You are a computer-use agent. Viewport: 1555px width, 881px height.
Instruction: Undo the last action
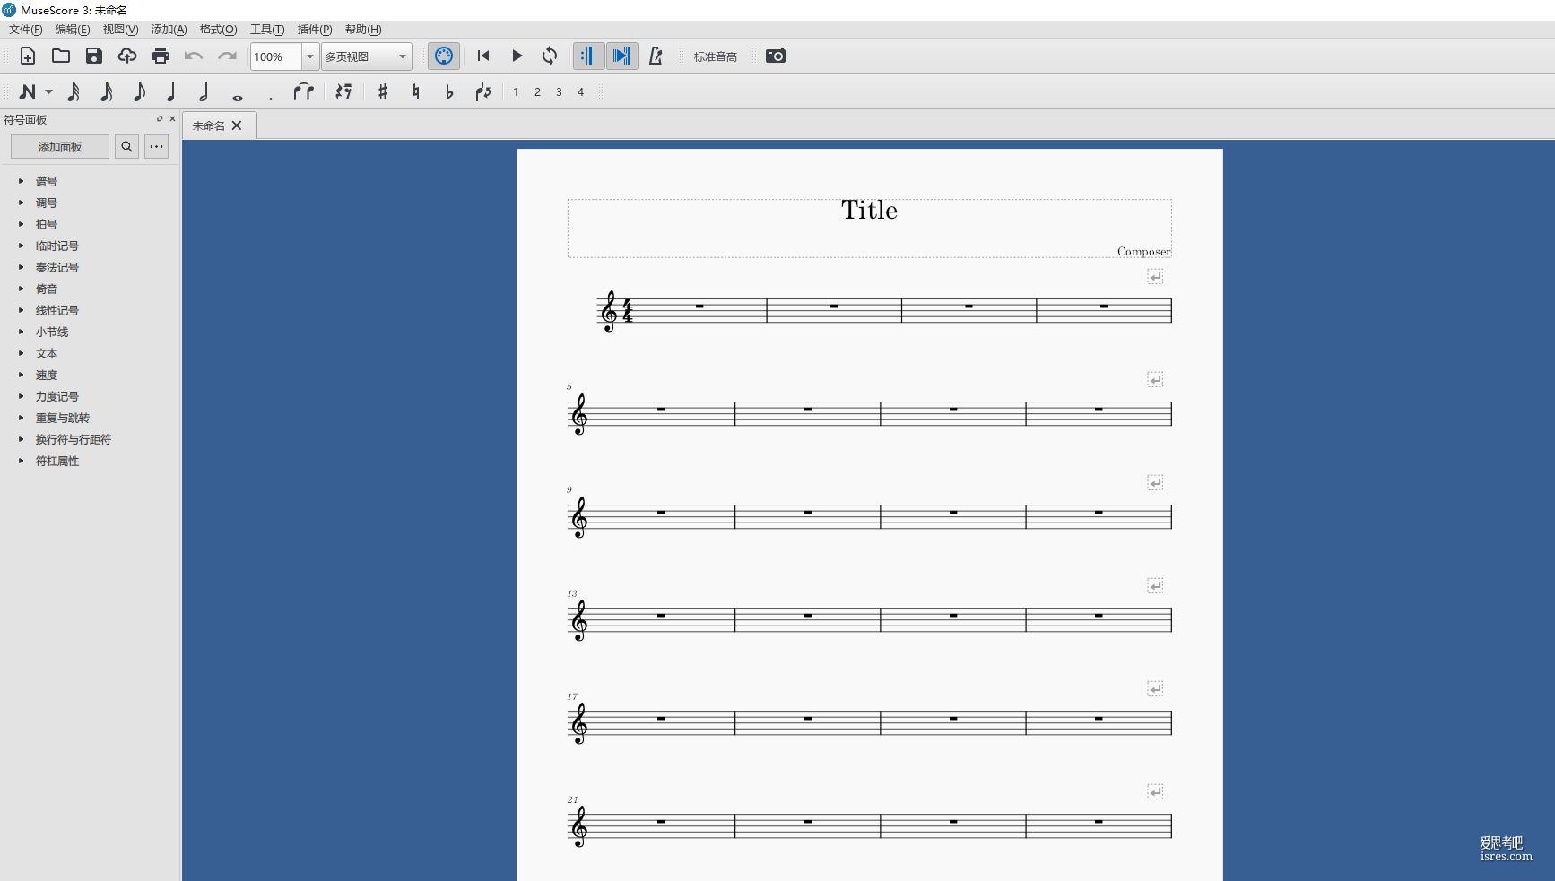[x=194, y=56]
